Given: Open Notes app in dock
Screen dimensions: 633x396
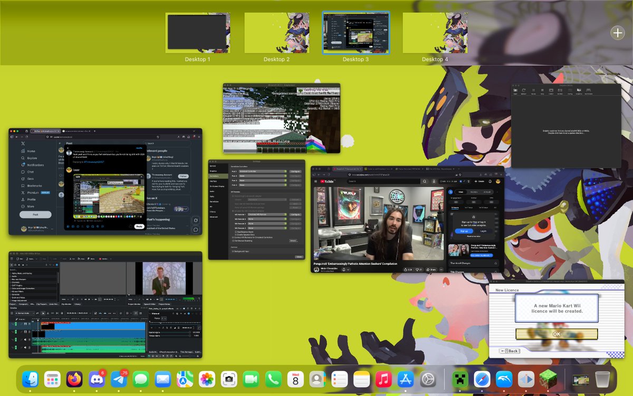Looking at the screenshot, I should click(x=362, y=380).
